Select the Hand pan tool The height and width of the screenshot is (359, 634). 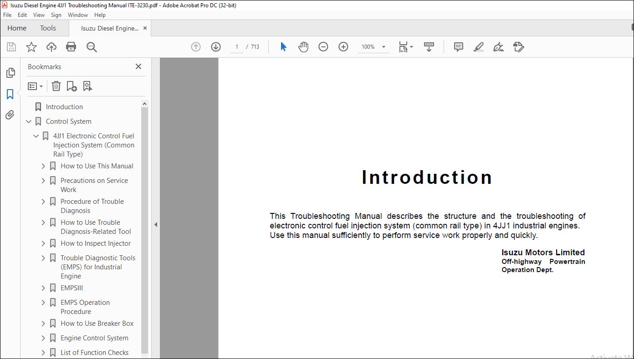(x=303, y=47)
